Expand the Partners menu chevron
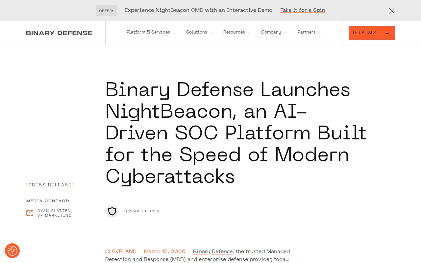 click(320, 33)
